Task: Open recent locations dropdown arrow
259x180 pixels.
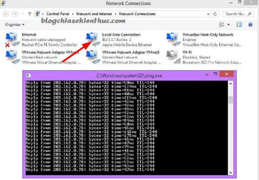Action: point(22,14)
